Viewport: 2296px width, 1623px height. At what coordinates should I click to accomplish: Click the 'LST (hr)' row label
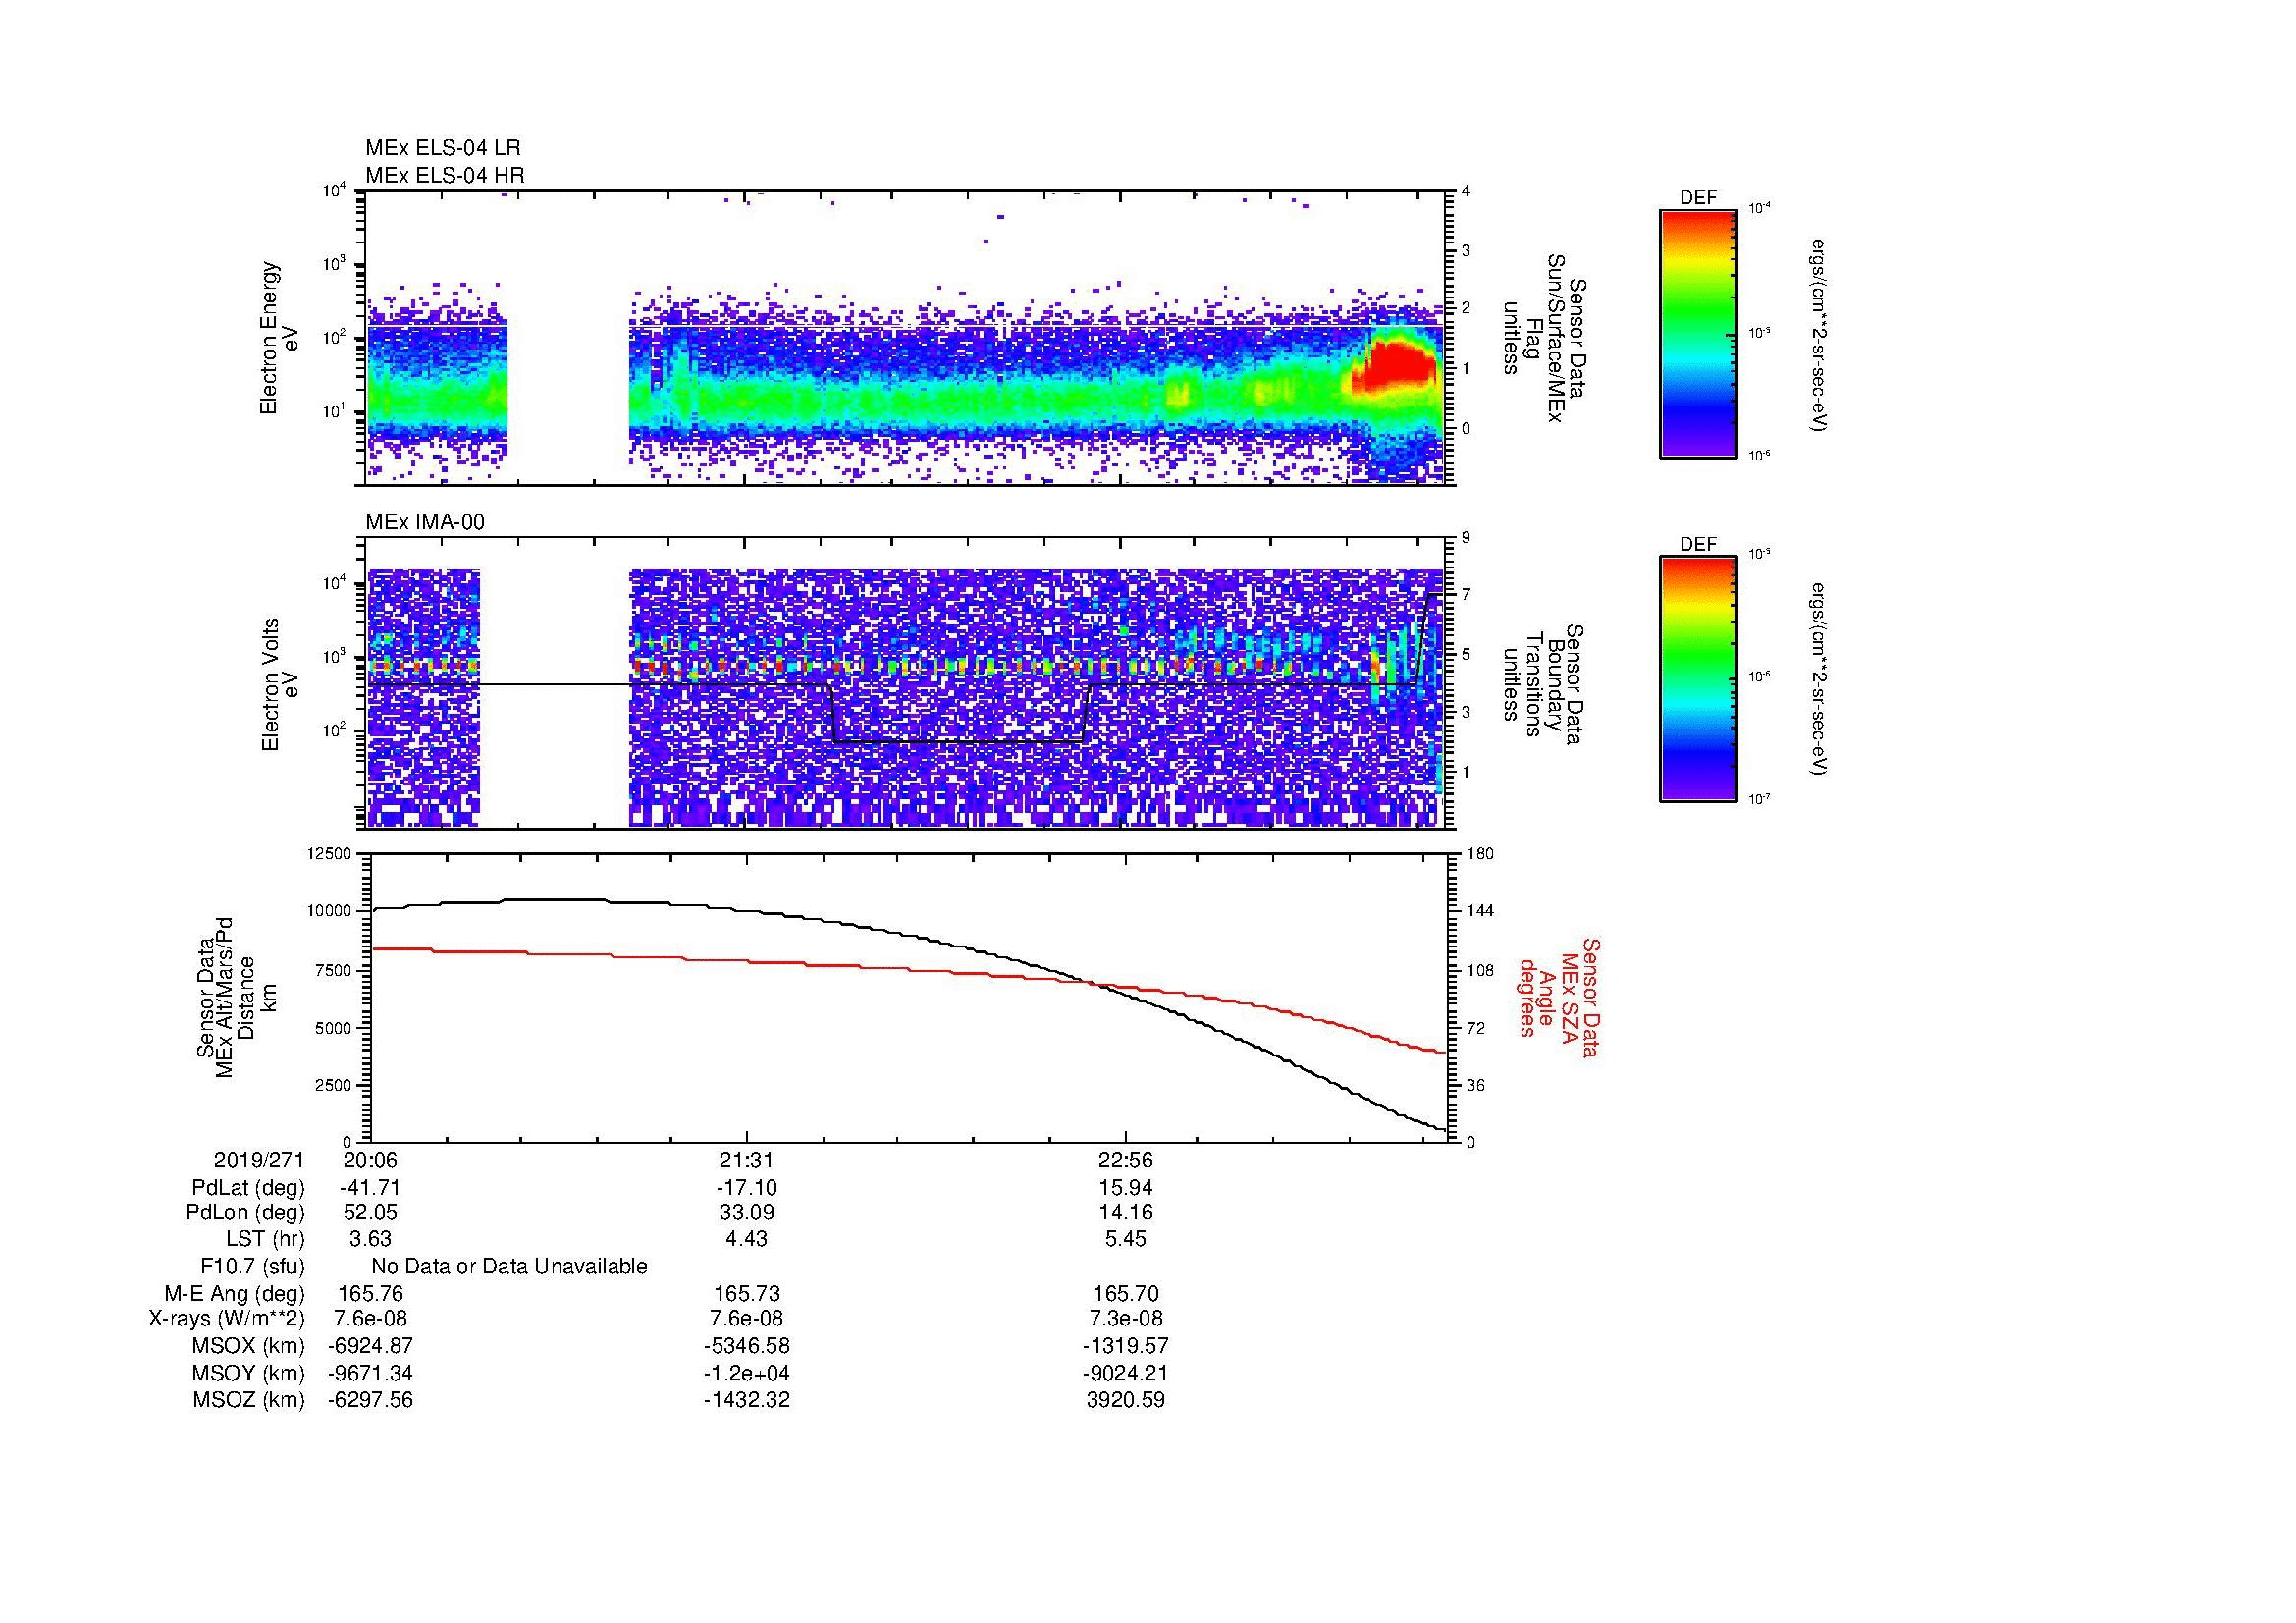[265, 1239]
